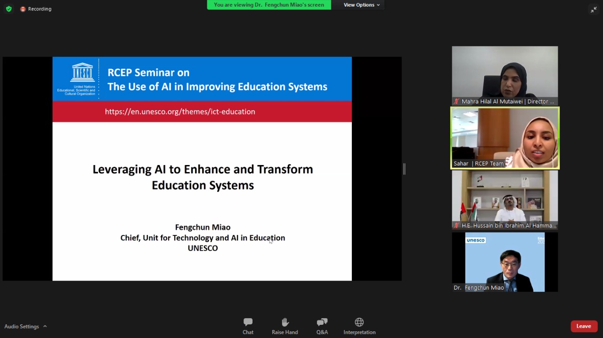603x338 pixels.
Task: Expand the View Options dropdown
Action: click(361, 5)
